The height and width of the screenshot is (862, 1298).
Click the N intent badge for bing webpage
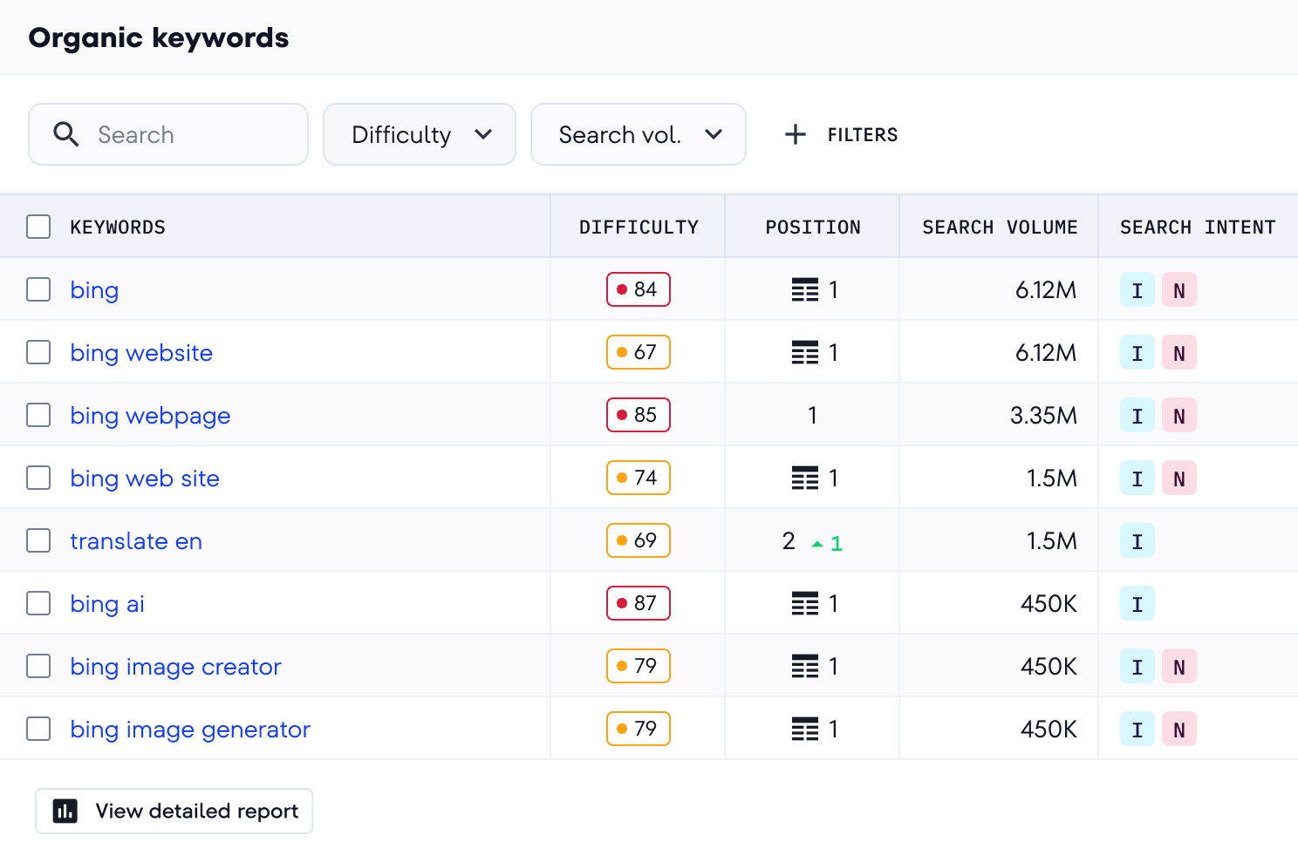point(1178,416)
